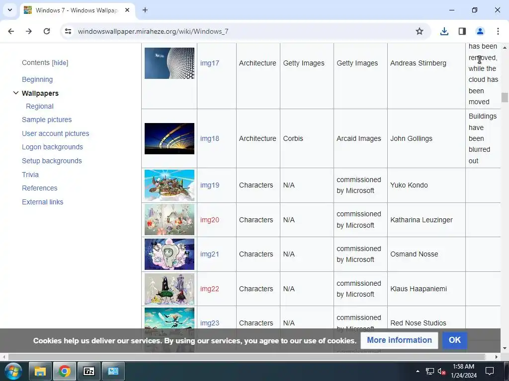Open the img20 characters thumbnail
509x381 pixels.
170,220
